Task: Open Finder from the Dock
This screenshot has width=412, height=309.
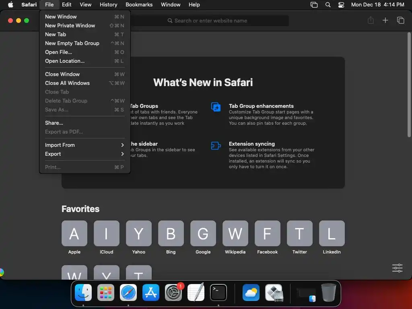Action: click(83, 293)
